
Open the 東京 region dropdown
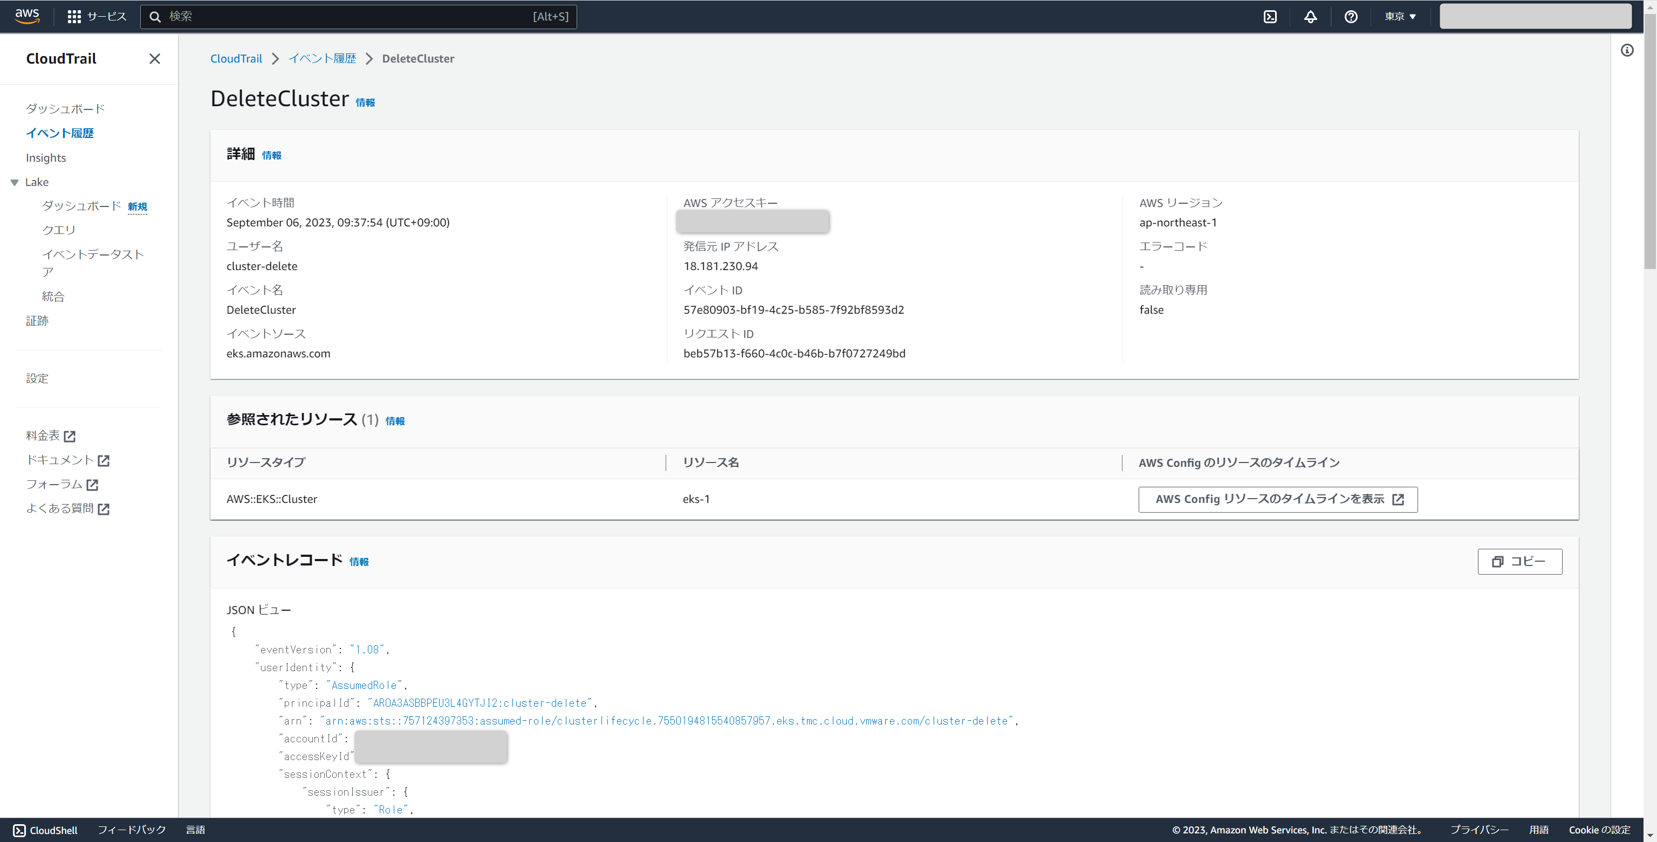click(1400, 17)
